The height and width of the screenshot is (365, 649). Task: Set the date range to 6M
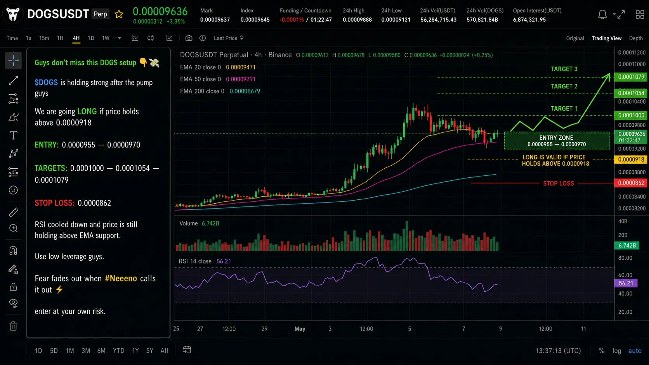coord(101,351)
